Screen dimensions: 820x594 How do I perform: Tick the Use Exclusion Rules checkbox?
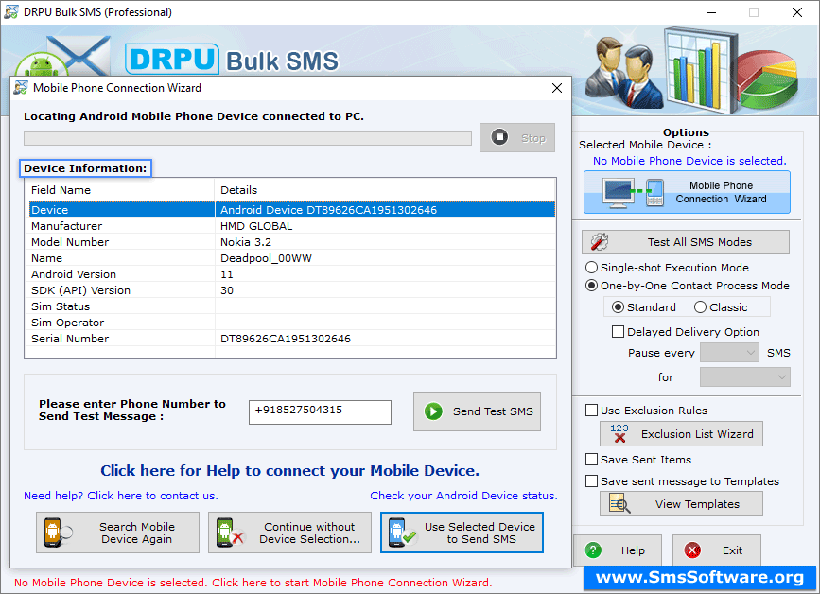pyautogui.click(x=591, y=411)
